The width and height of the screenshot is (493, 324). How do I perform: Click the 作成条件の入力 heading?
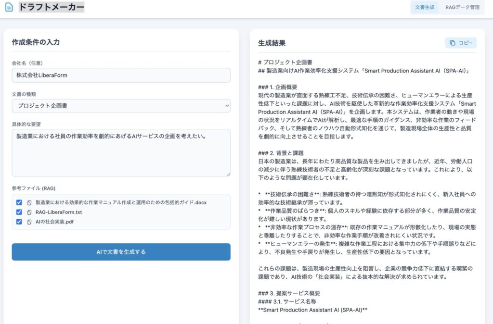(x=36, y=42)
